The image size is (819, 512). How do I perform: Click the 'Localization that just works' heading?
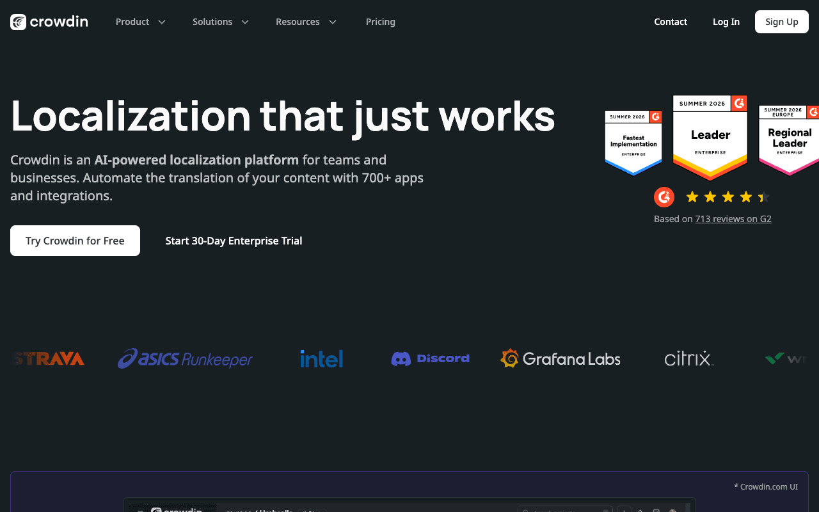coord(283,116)
